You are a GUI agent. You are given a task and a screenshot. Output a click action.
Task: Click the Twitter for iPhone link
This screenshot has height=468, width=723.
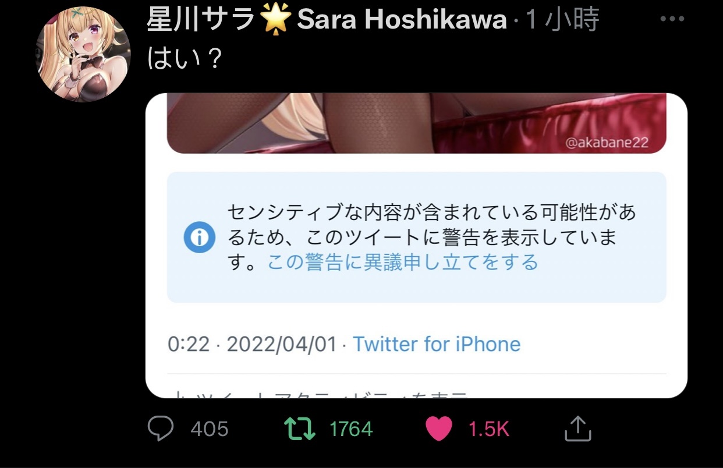[437, 344]
